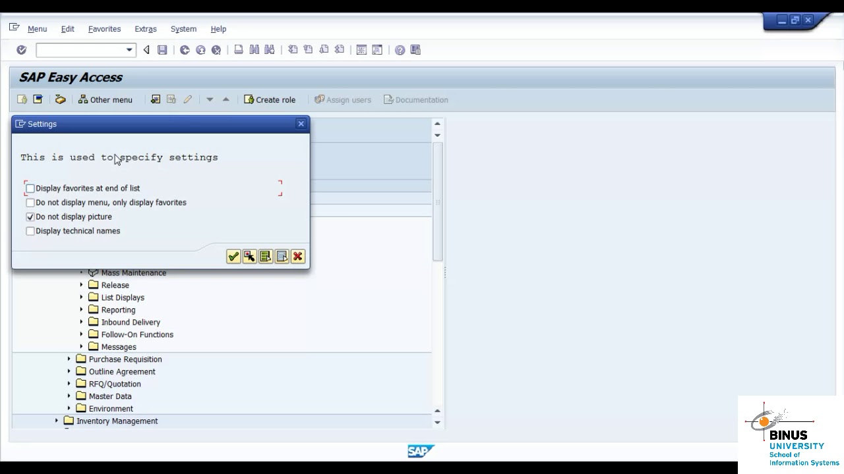Confirm settings with green checkmark button
Viewport: 844px width, 474px height.
tap(233, 256)
